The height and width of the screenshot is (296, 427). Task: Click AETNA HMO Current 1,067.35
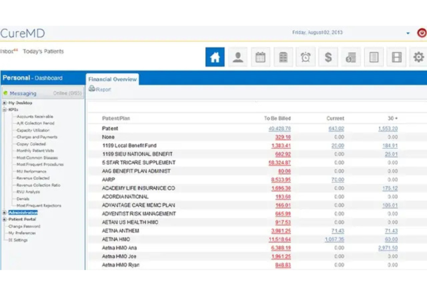334,239
